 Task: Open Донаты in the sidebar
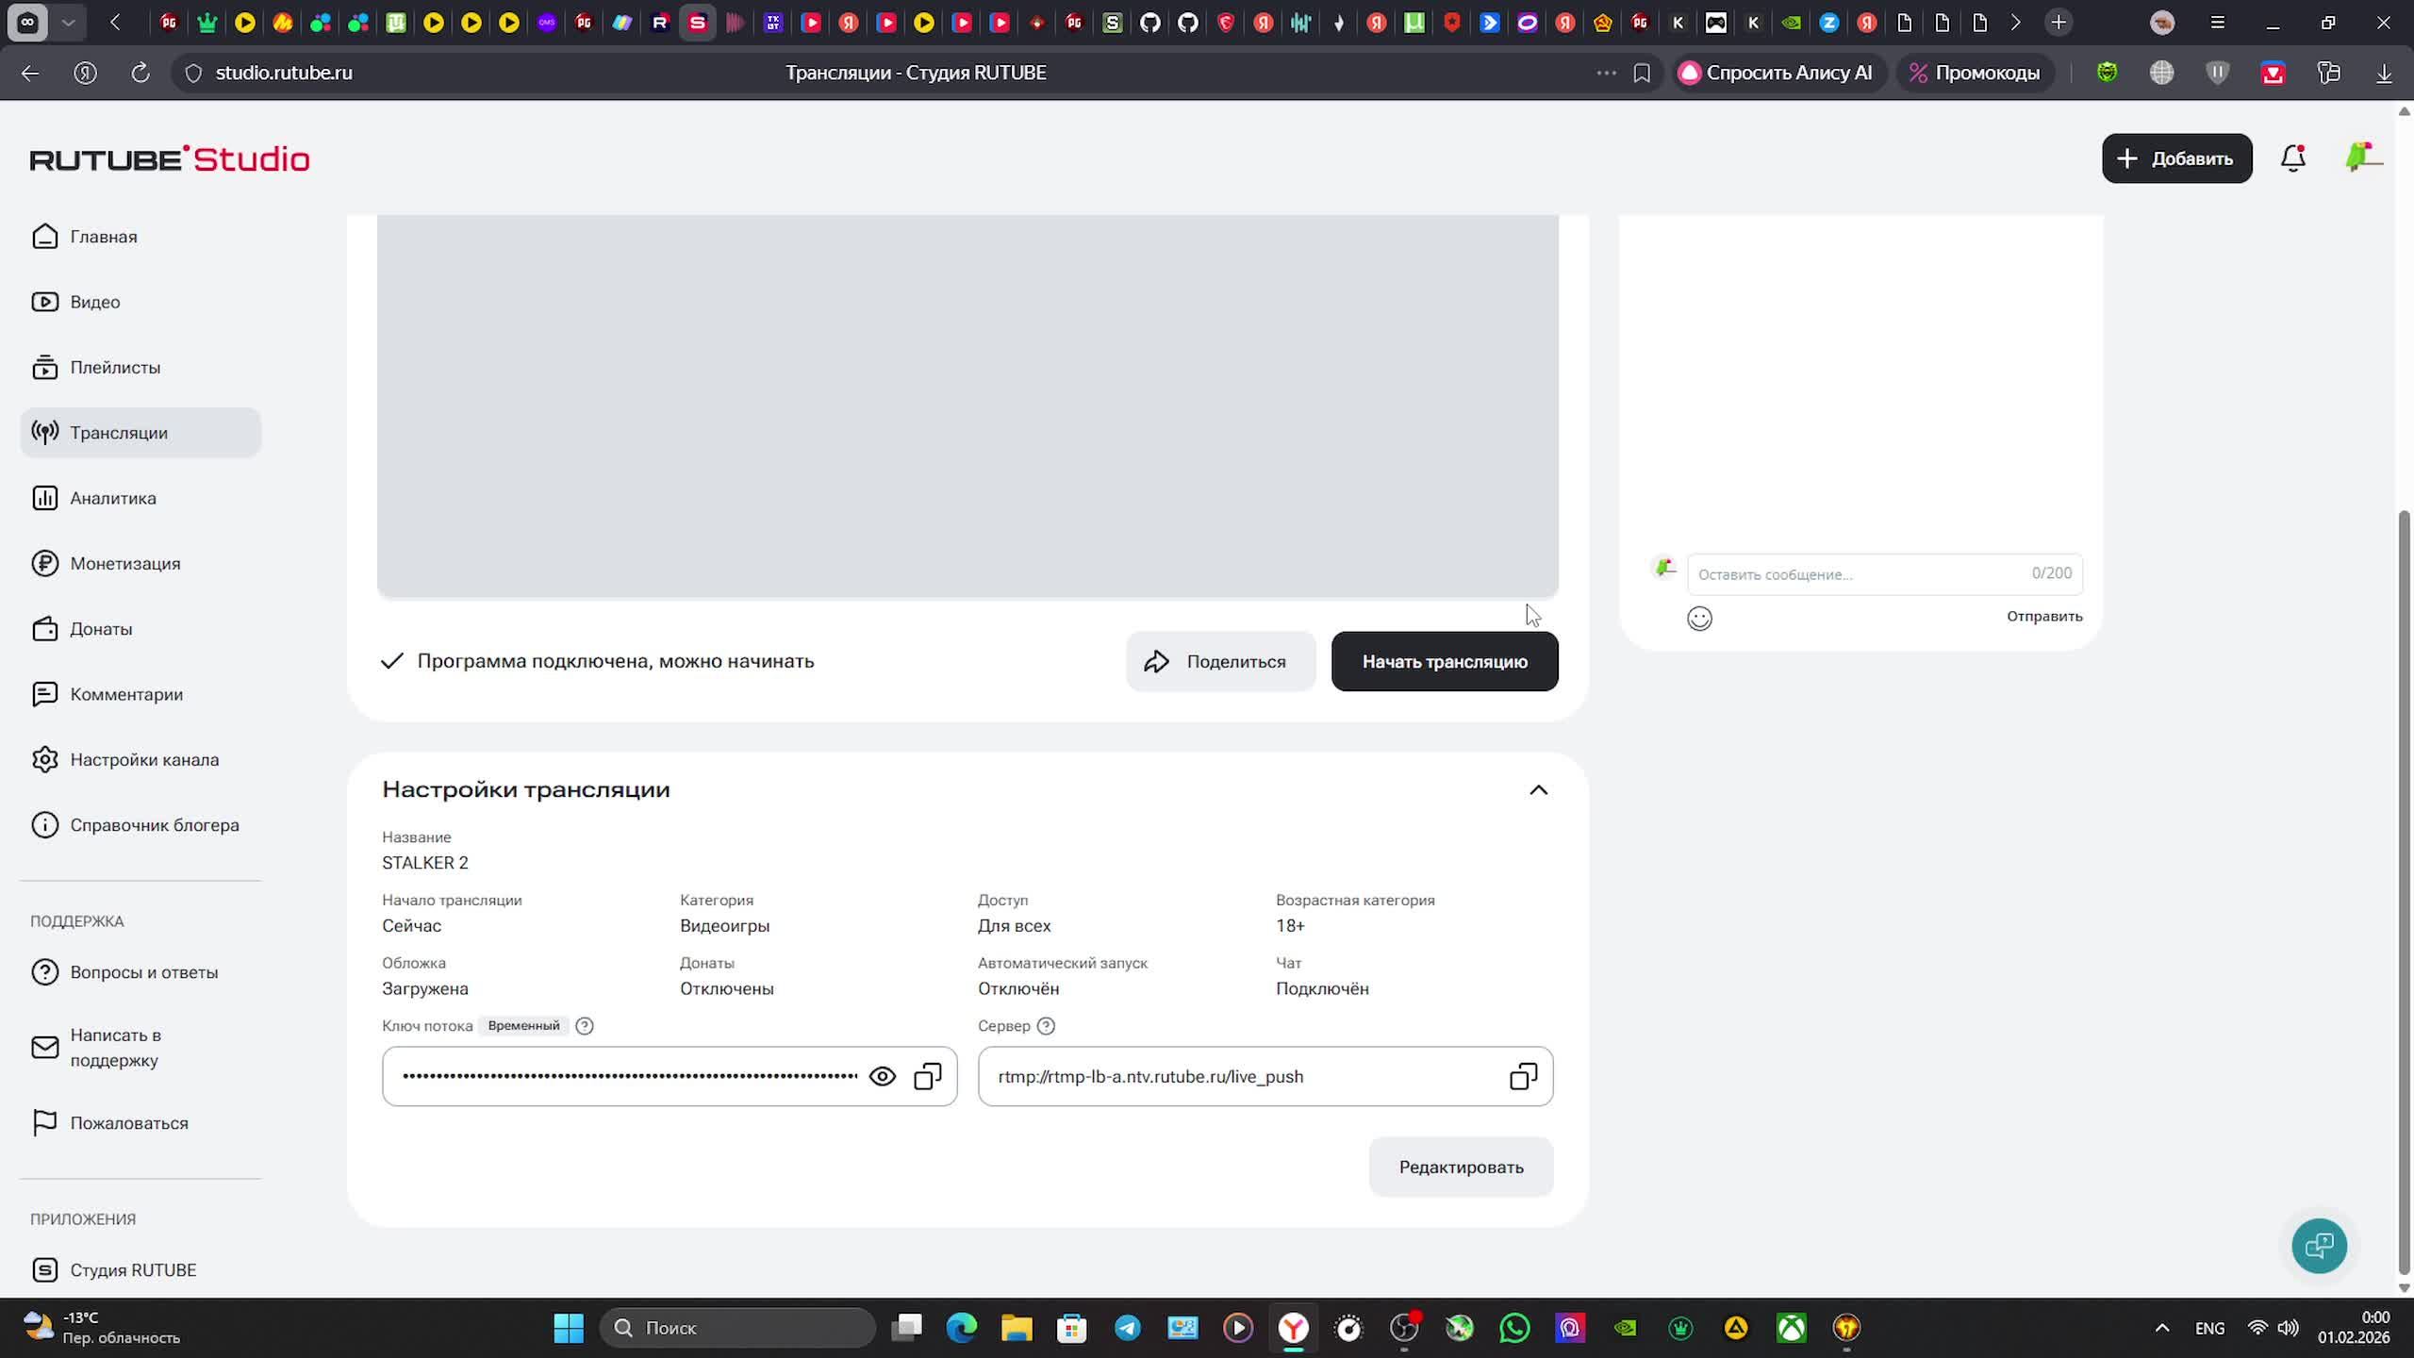[100, 629]
